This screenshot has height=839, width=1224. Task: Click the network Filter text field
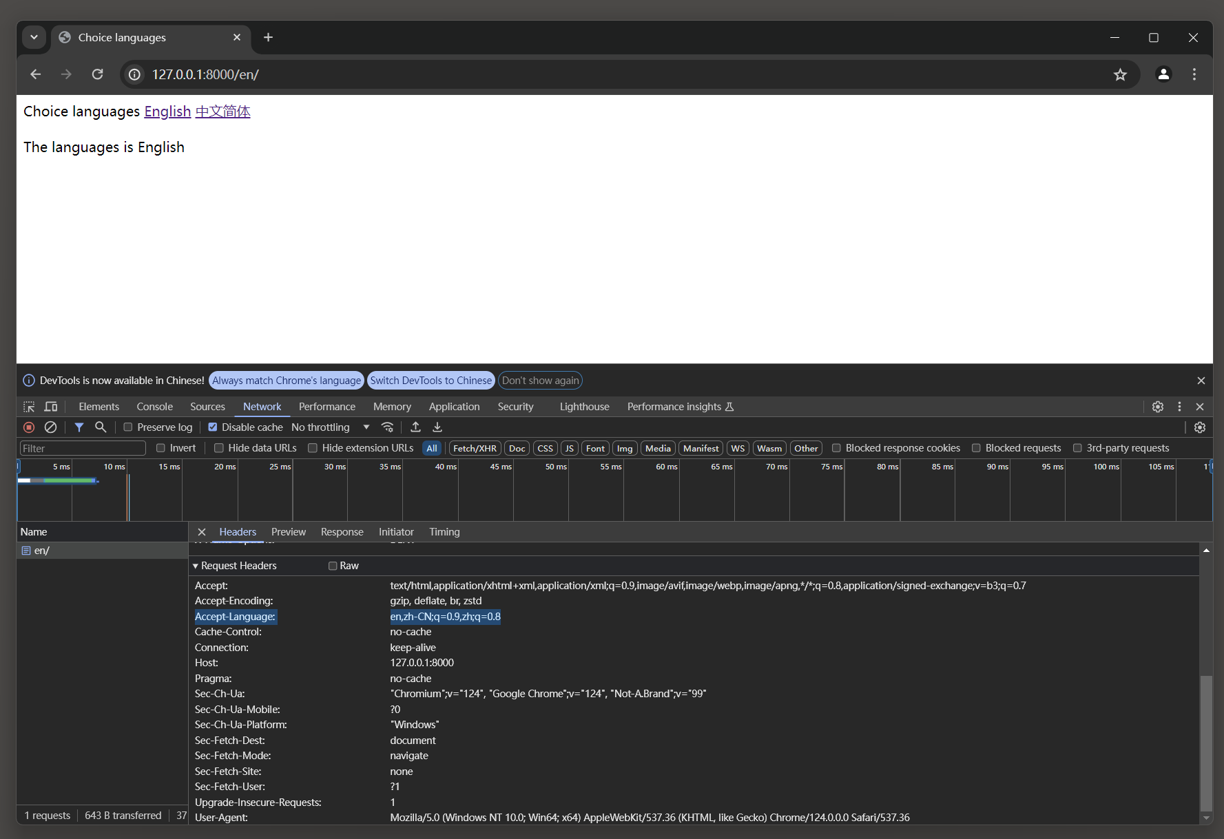[83, 448]
